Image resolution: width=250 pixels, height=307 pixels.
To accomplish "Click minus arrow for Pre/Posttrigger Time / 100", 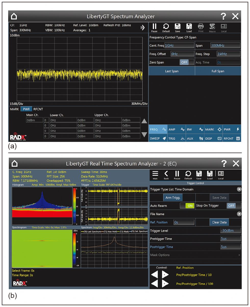I will pyautogui.click(x=155, y=284).
